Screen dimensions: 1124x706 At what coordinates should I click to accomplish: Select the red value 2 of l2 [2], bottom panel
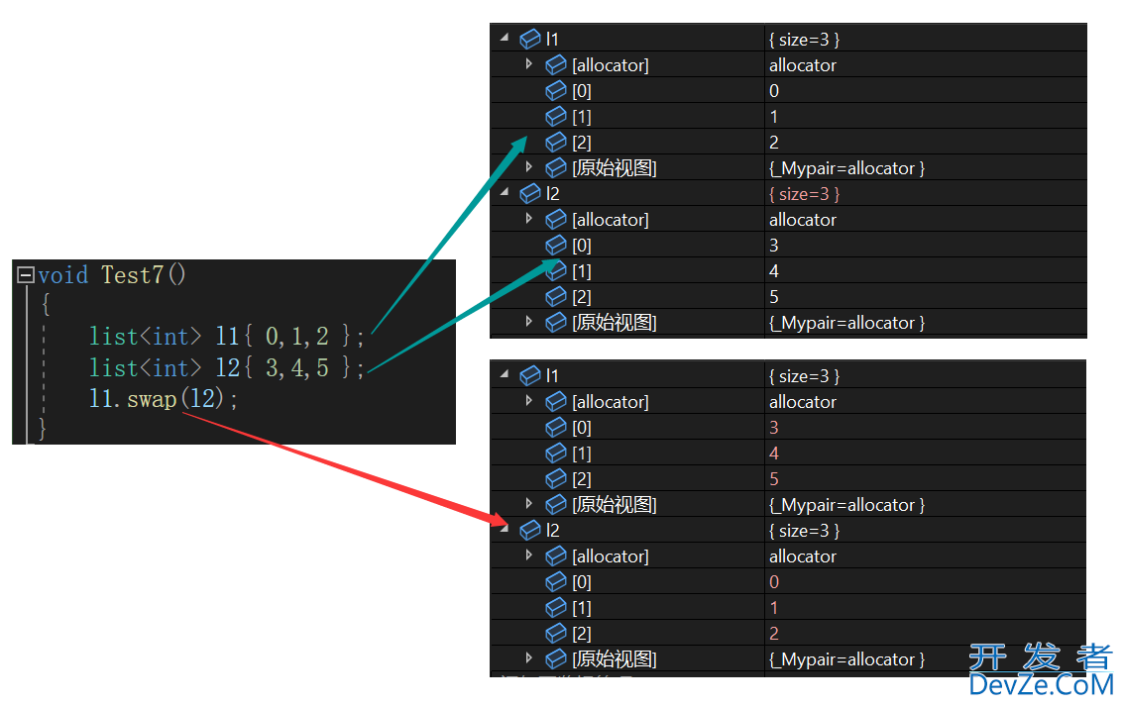tap(774, 634)
